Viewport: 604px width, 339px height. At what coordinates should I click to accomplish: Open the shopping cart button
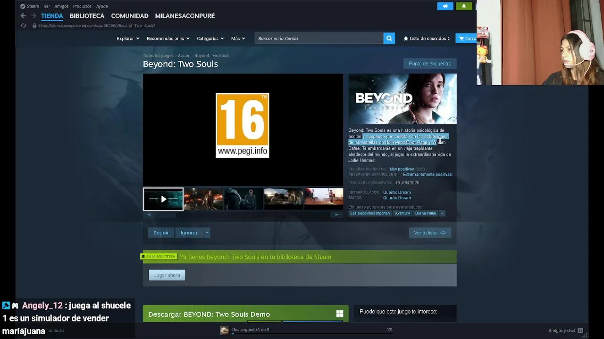point(467,39)
